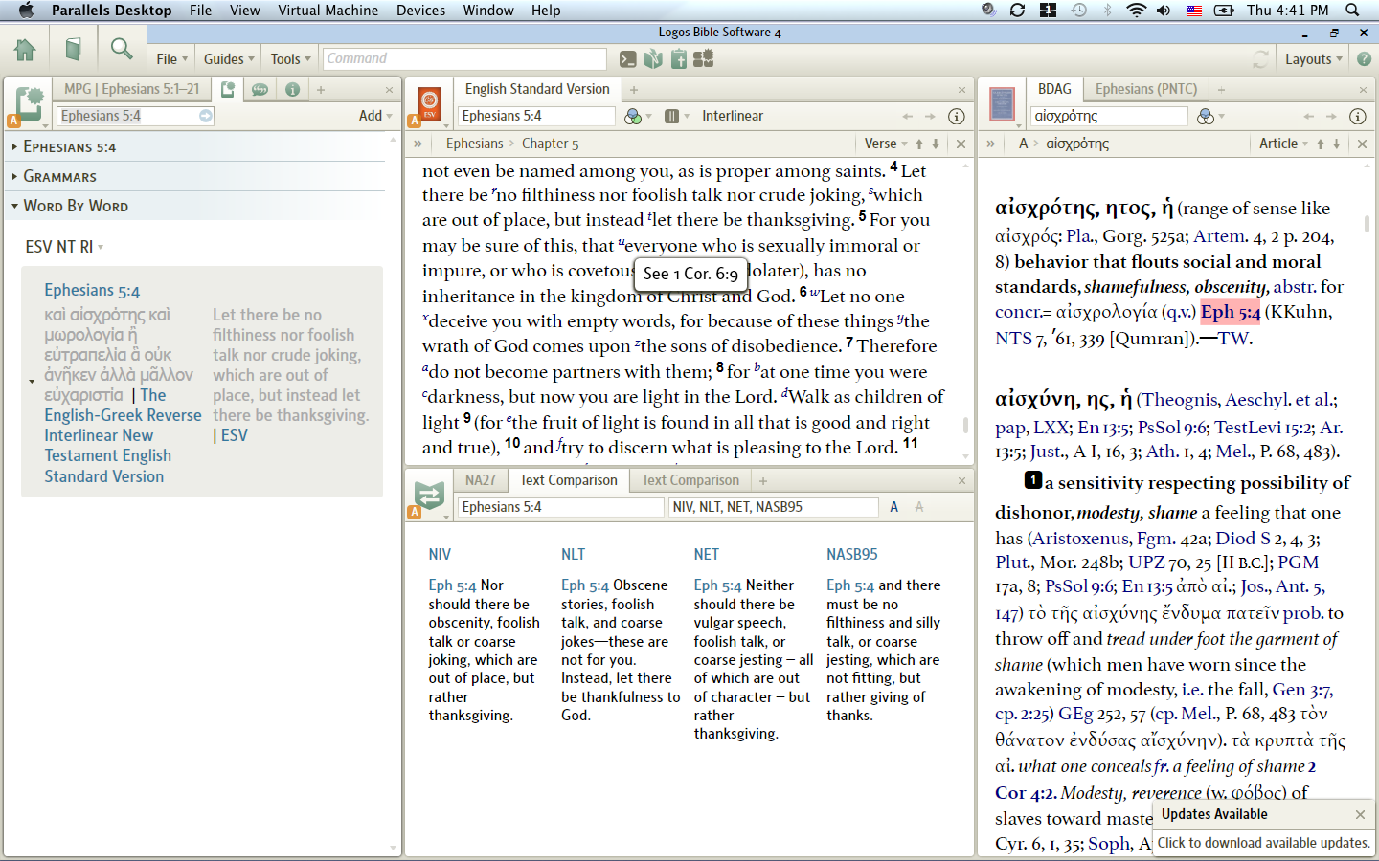1379x861 pixels.
Task: Expand the ESV contents pane chevron
Action: (x=418, y=143)
